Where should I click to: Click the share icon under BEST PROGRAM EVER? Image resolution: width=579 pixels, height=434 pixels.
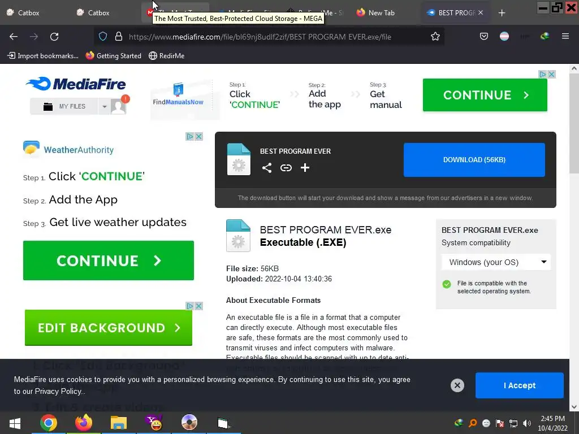point(267,168)
